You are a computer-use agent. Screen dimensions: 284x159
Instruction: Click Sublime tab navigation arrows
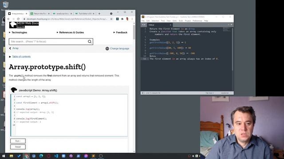[144, 25]
